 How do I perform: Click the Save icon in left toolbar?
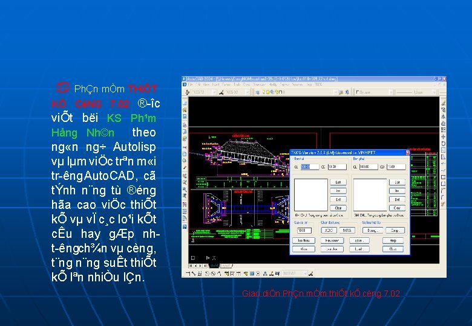pyautogui.click(x=185, y=117)
